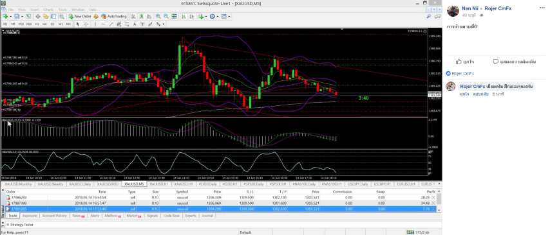Viewport: 550px width, 235px height.
Task: Open the Mailbox terminal tab
Action: 113,216
